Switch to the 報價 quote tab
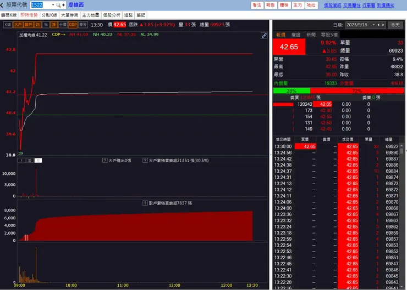 (280, 35)
